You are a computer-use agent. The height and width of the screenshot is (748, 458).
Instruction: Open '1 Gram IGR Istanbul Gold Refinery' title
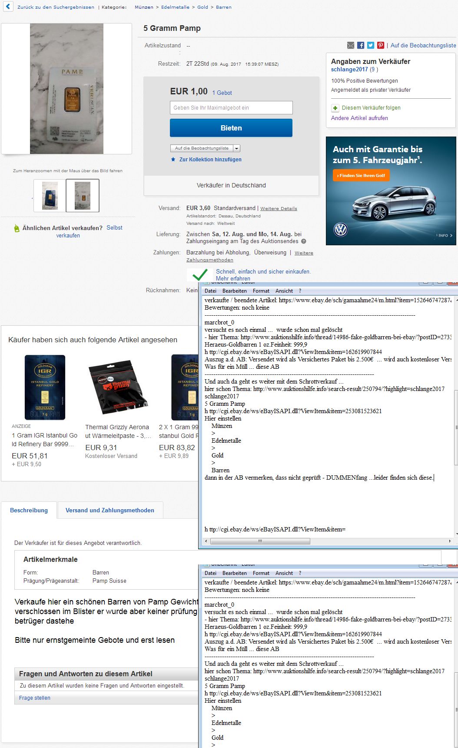[45, 440]
